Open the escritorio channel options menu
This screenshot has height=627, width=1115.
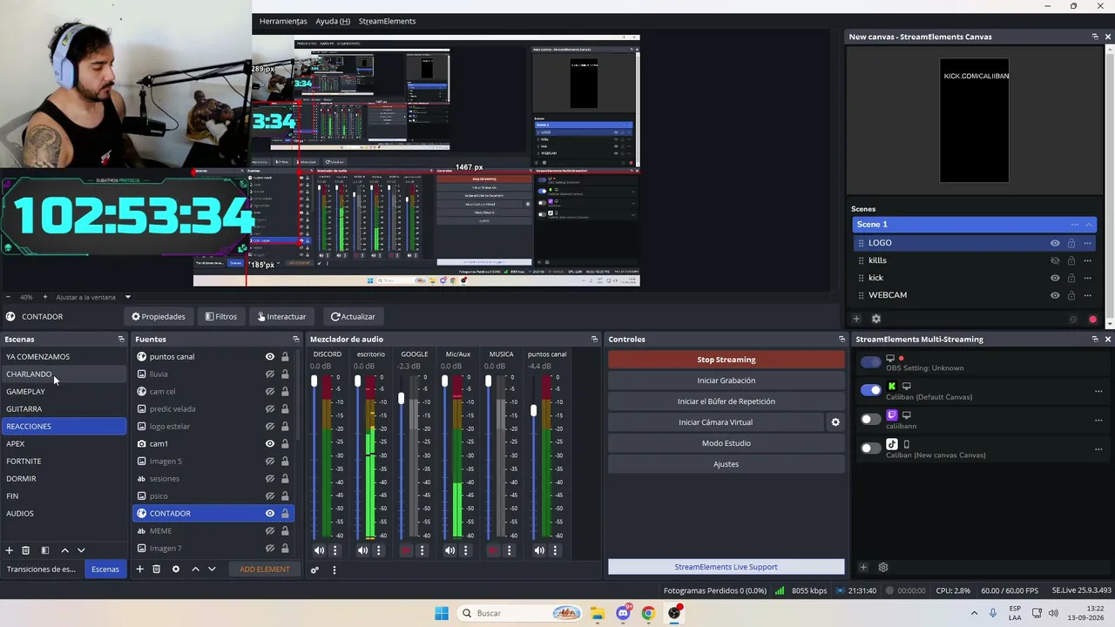[x=378, y=550]
